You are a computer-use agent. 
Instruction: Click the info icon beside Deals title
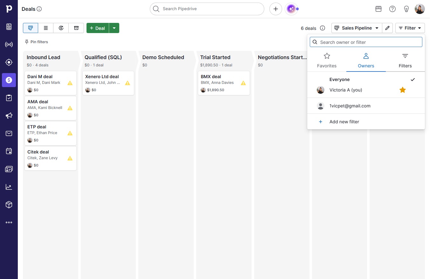tap(39, 9)
